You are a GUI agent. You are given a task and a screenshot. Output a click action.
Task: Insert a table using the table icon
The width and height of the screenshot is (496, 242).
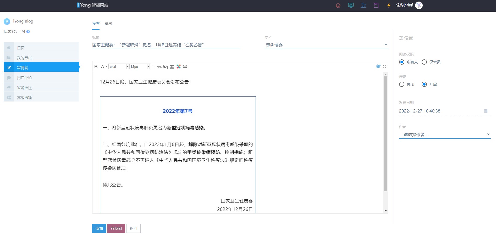pos(172,67)
